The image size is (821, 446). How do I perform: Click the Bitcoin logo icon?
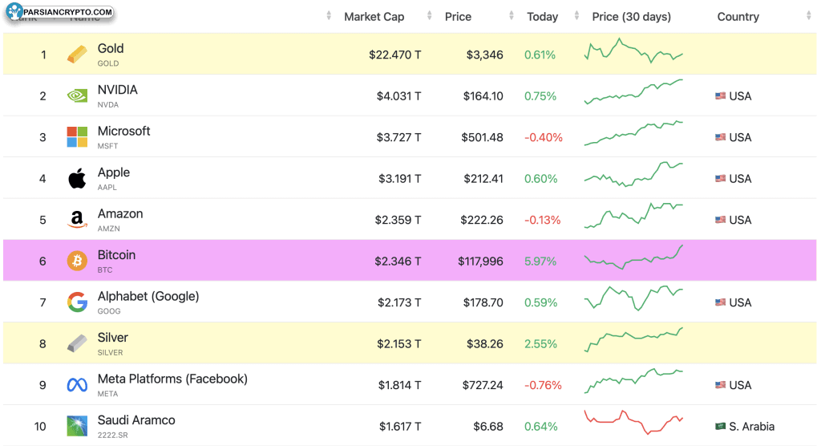(77, 261)
